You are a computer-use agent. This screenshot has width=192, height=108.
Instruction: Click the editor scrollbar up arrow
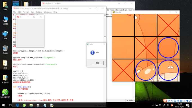point(105,15)
